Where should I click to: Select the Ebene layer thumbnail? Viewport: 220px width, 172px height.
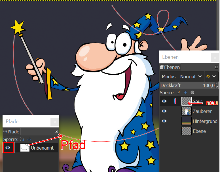pyautogui.click(x=186, y=131)
